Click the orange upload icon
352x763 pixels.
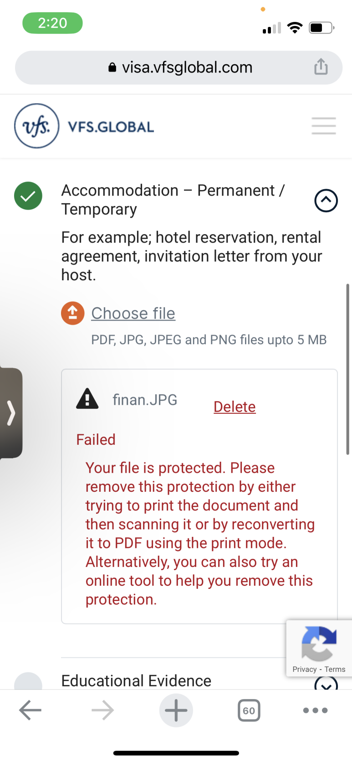73,313
